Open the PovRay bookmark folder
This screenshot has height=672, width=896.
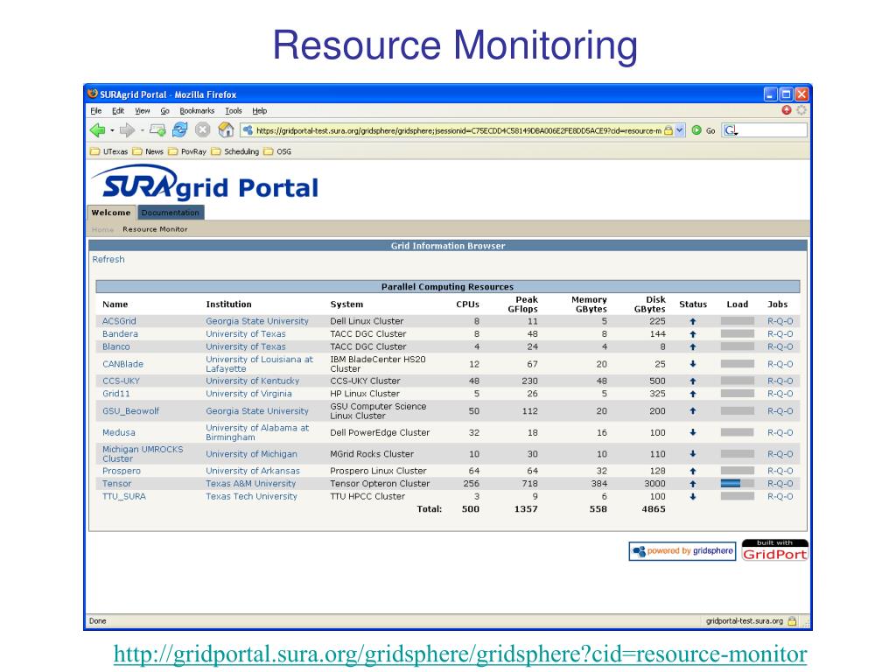pyautogui.click(x=187, y=151)
